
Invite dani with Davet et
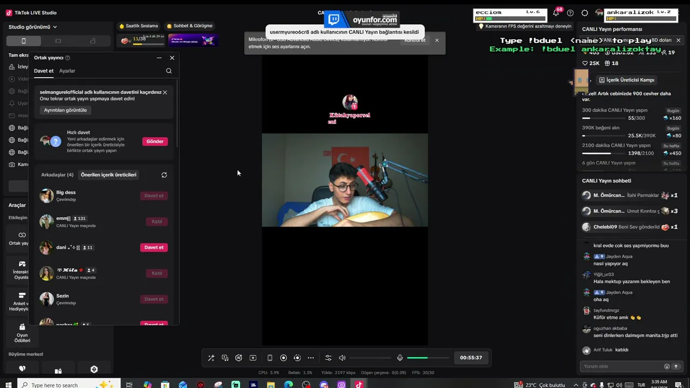pyautogui.click(x=154, y=247)
